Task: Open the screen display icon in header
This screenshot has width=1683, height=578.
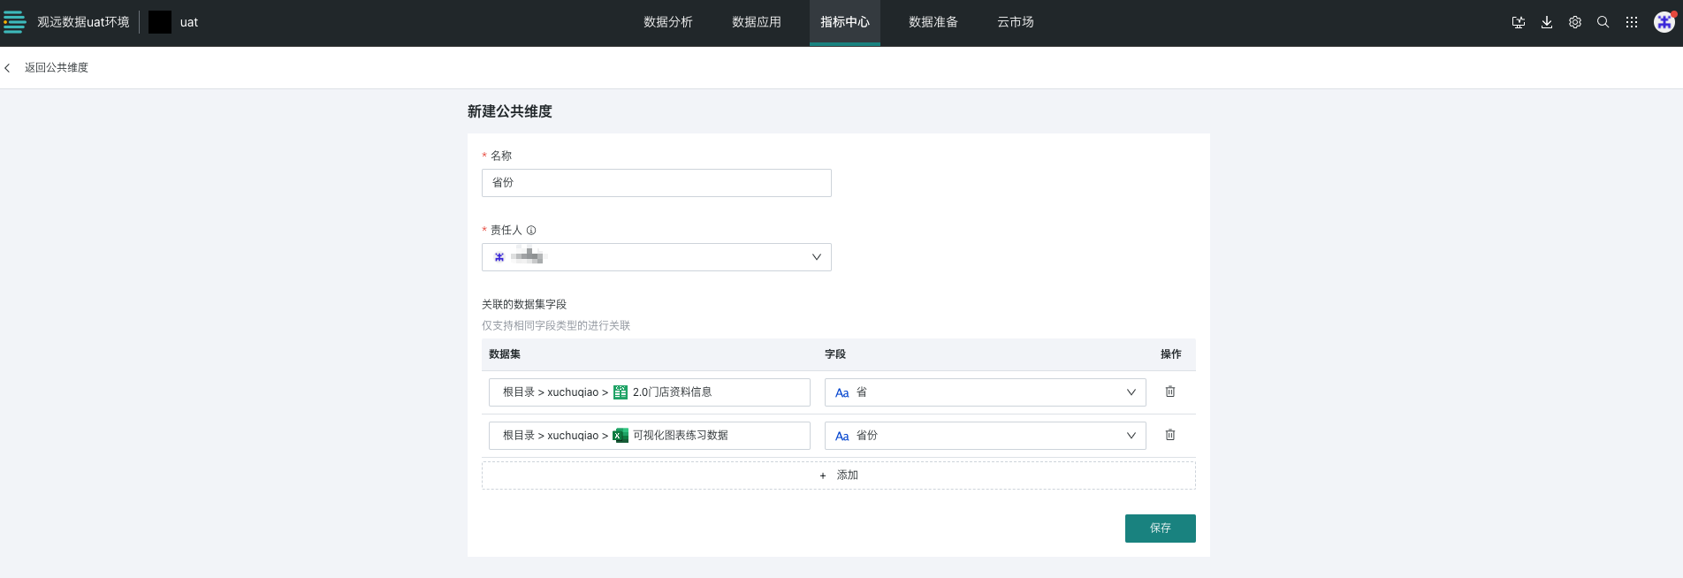Action: [1519, 23]
